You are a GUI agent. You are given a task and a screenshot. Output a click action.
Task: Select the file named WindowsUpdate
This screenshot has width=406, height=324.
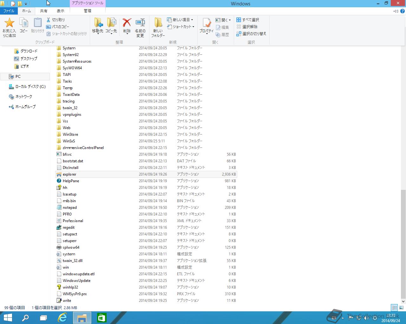click(x=76, y=281)
